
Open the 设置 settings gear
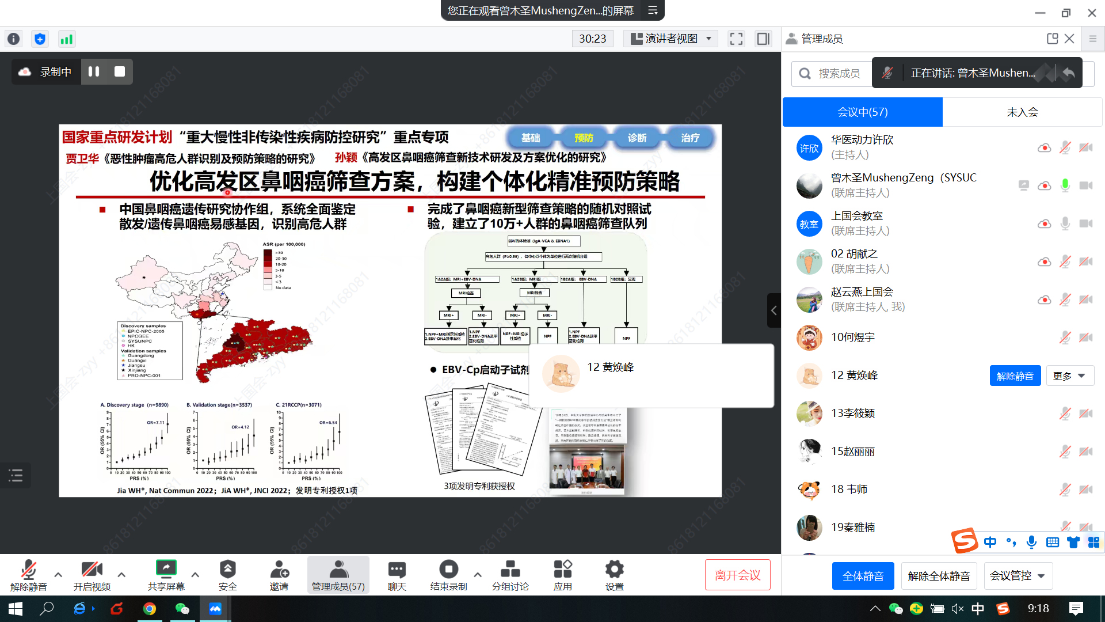point(614,574)
